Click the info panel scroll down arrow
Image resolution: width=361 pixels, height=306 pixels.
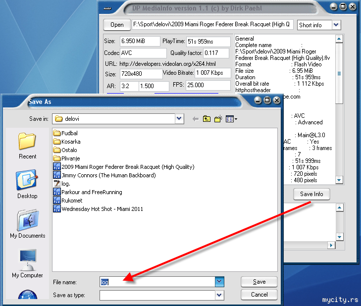click(x=339, y=180)
